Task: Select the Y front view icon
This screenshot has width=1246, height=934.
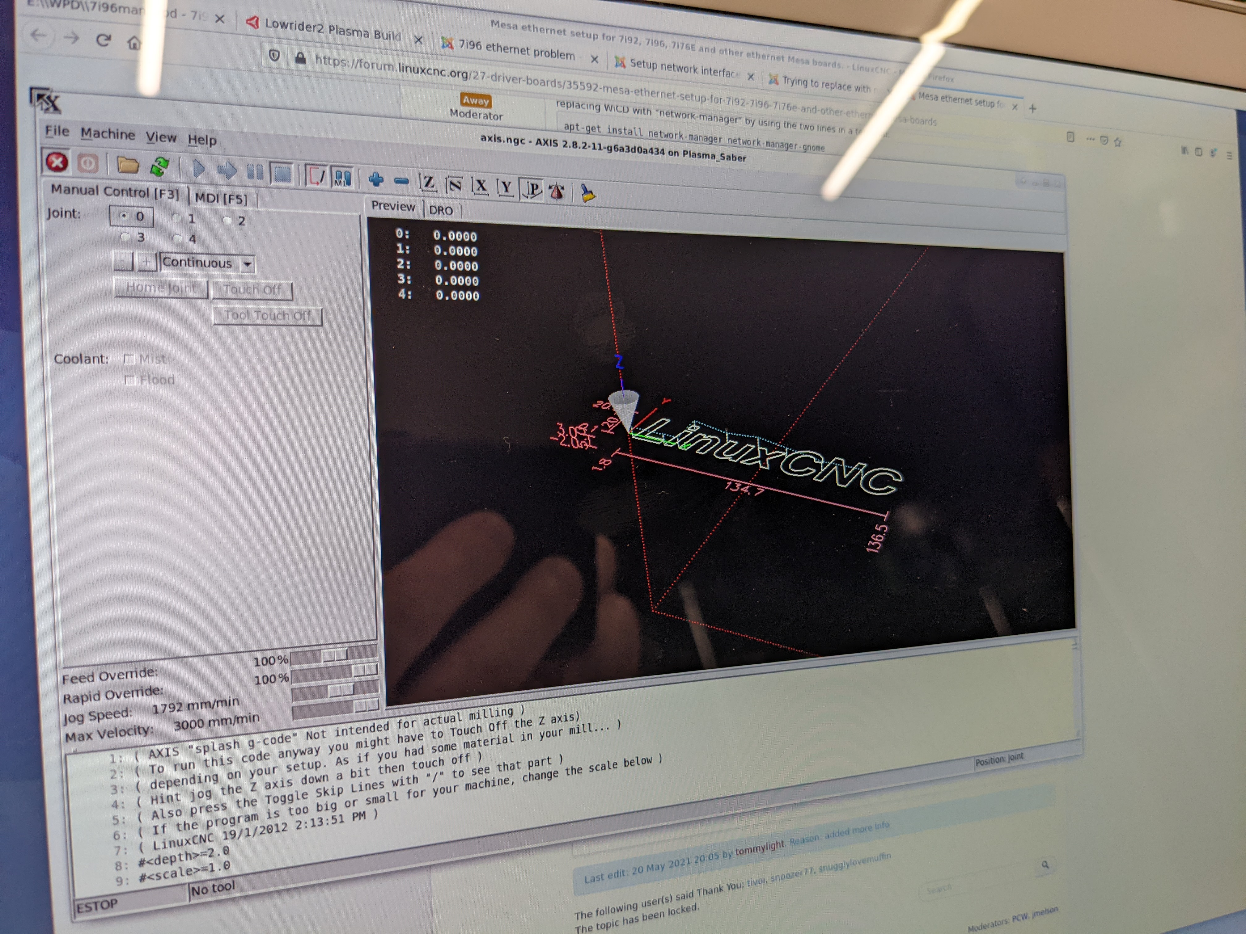Action: 506,188
